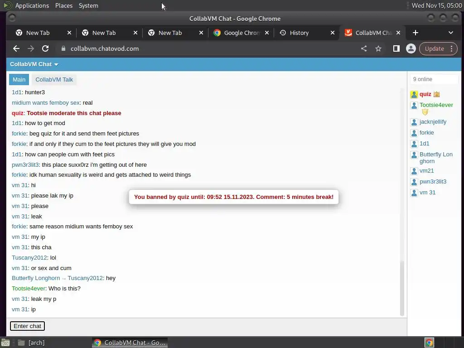Click quiz's avatar icon in user list
464x348 pixels.
click(414, 94)
